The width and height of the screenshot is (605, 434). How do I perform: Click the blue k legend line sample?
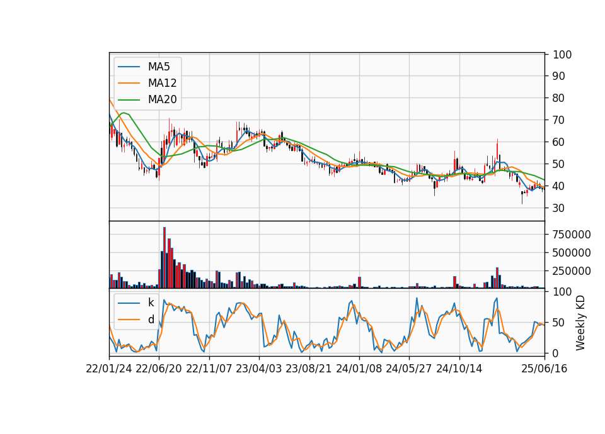pos(129,303)
